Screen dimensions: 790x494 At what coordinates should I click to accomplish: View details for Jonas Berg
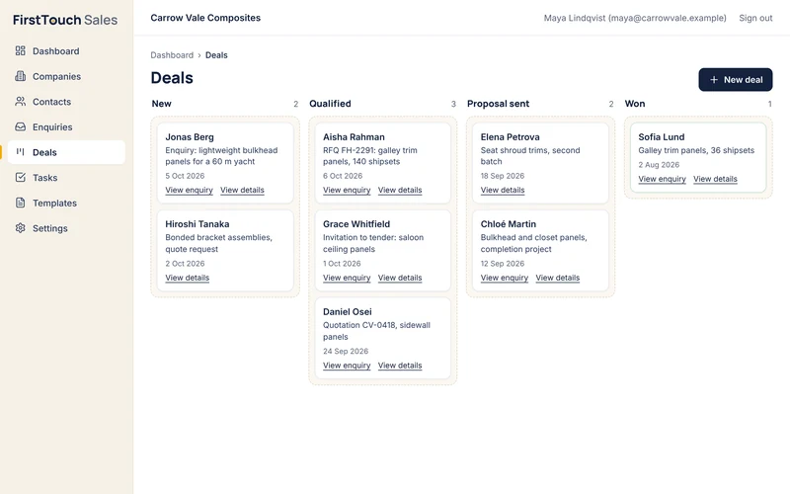coord(242,190)
